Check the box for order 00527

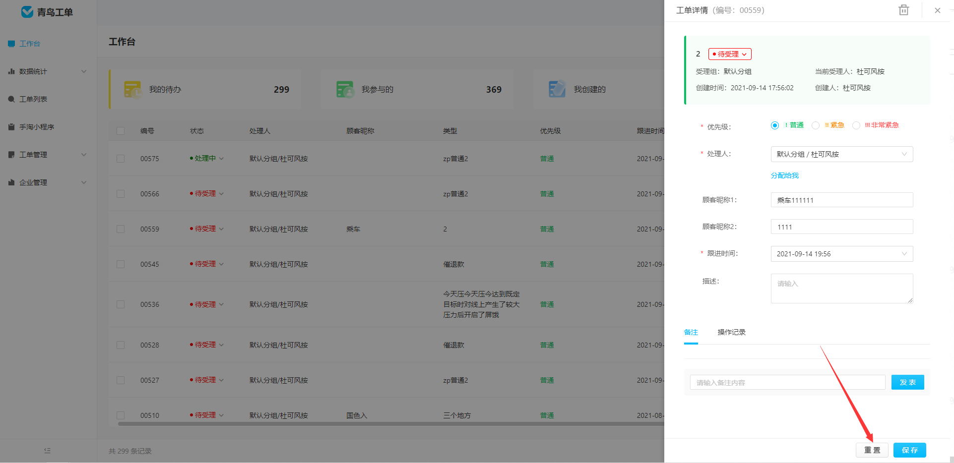point(121,380)
